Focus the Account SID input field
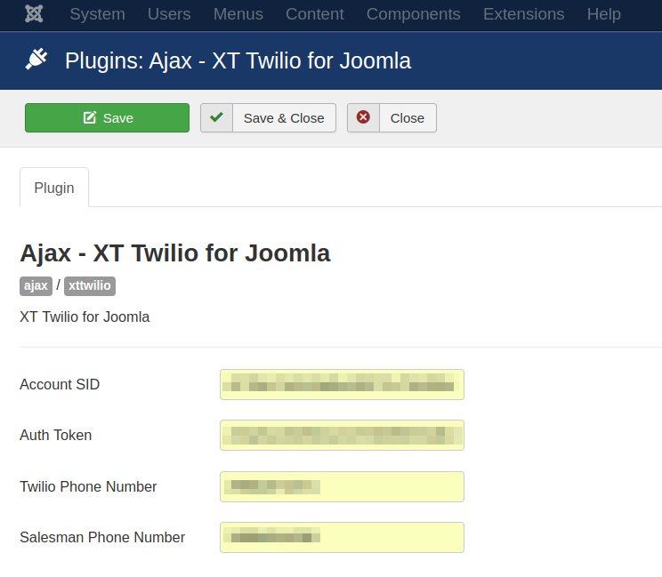This screenshot has height=577, width=662. tap(342, 385)
